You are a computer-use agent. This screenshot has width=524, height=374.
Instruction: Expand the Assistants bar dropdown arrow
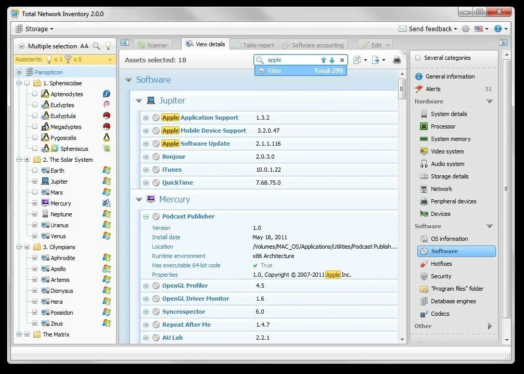[x=110, y=60]
